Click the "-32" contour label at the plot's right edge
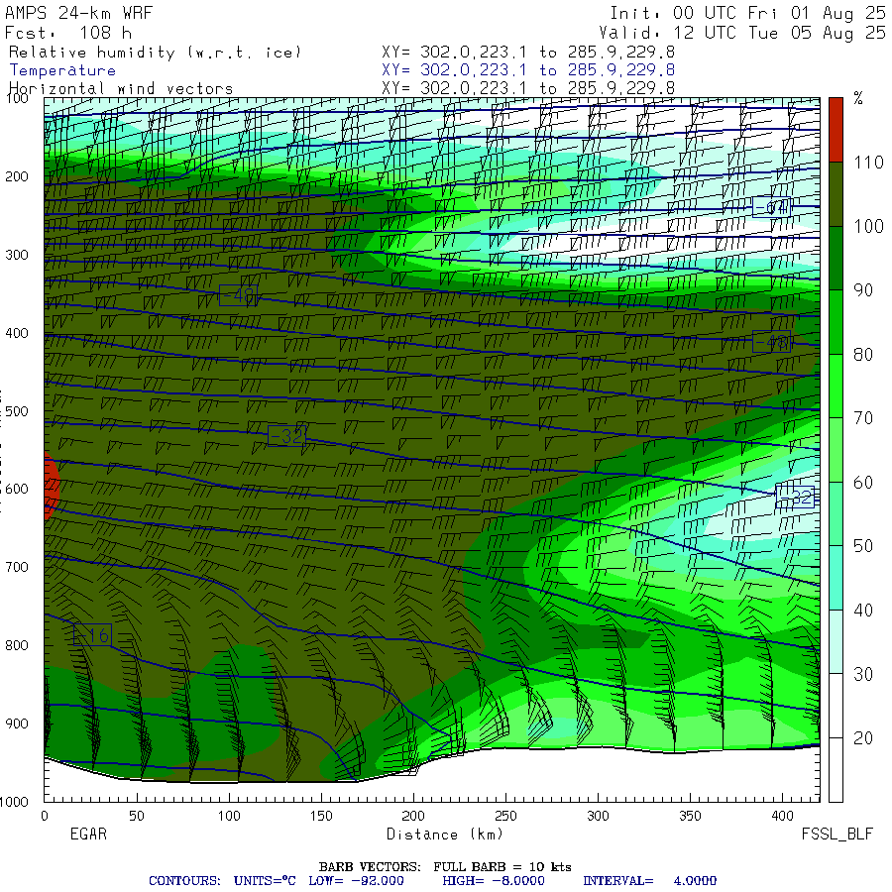Screen dimensions: 892x892 click(795, 498)
